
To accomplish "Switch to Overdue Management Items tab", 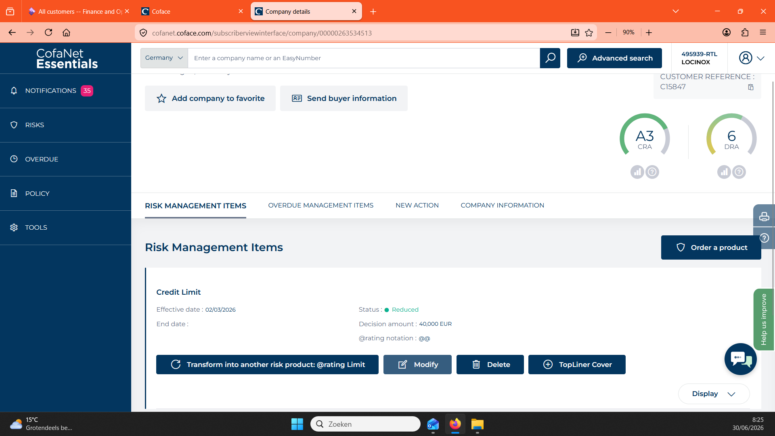I will point(321,205).
